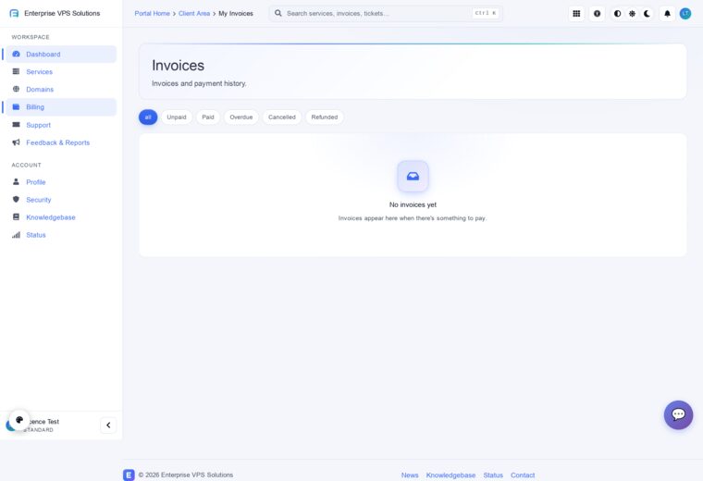The height and width of the screenshot is (481, 703).
Task: Open the live chat bubble button
Action: [678, 414]
